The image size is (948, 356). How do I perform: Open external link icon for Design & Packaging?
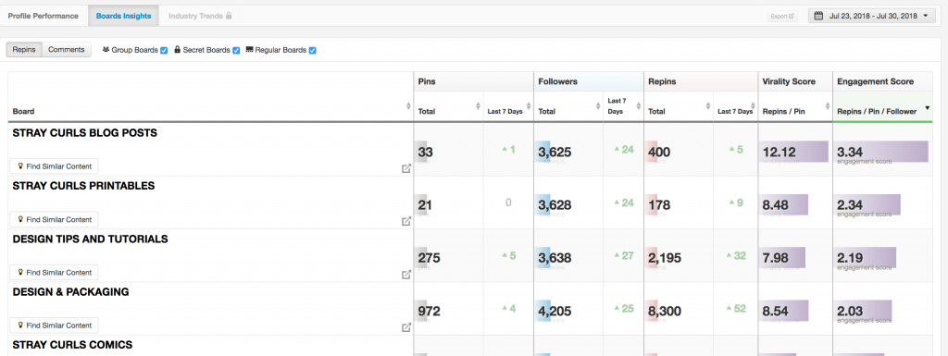[x=406, y=327]
